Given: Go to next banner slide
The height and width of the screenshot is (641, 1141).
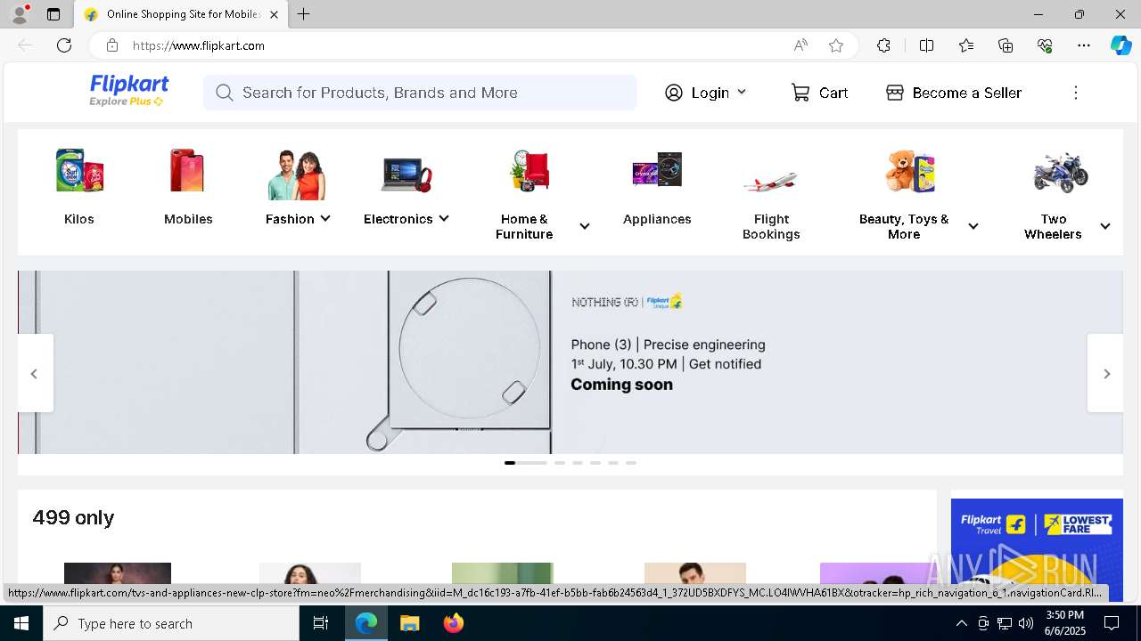Looking at the screenshot, I should 1105,373.
